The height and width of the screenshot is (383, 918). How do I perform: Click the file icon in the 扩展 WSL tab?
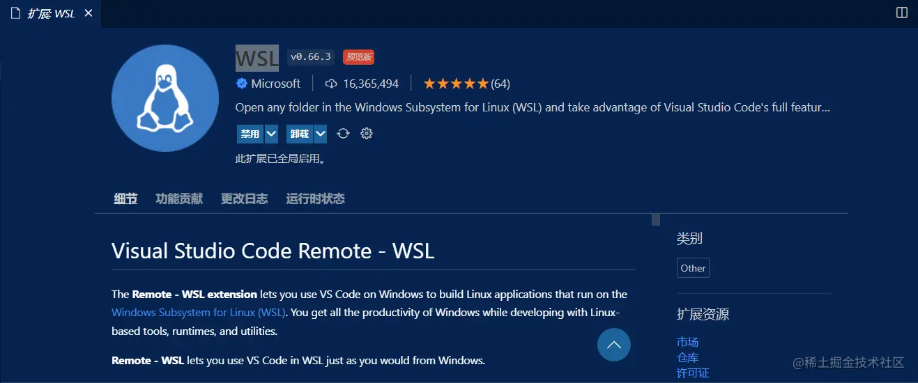[x=15, y=13]
